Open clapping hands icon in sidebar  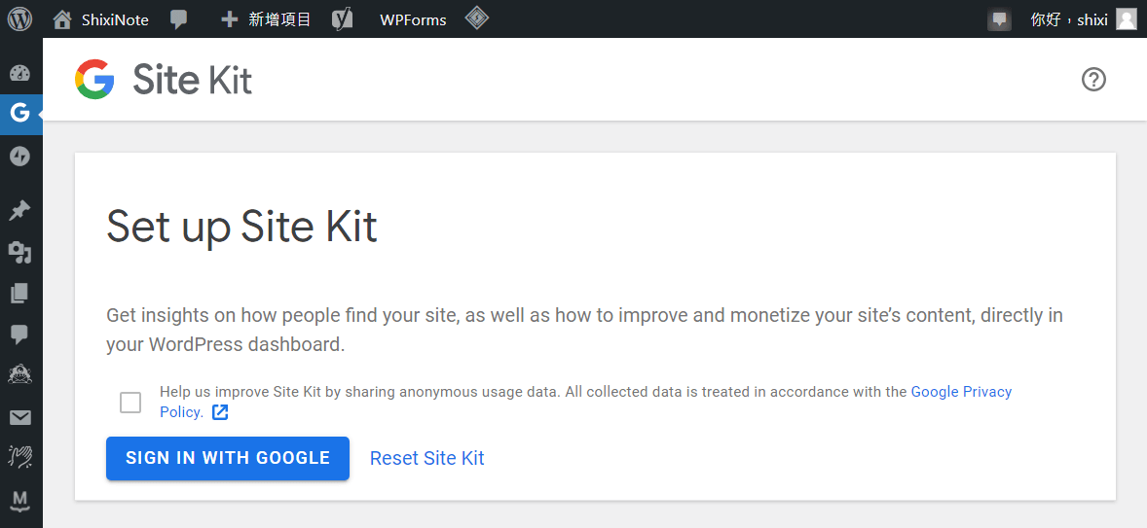pos(19,457)
